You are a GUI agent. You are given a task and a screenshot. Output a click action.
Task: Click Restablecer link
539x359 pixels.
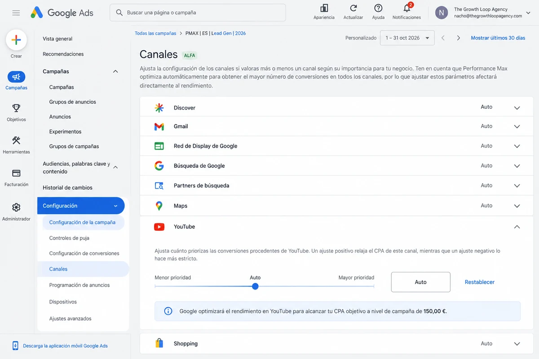click(x=480, y=282)
